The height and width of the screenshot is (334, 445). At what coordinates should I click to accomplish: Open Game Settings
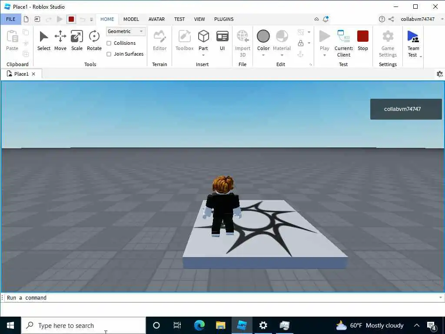click(388, 43)
